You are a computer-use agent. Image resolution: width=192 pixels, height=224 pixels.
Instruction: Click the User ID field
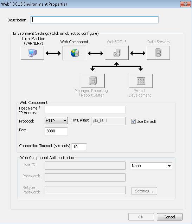coord(85,166)
